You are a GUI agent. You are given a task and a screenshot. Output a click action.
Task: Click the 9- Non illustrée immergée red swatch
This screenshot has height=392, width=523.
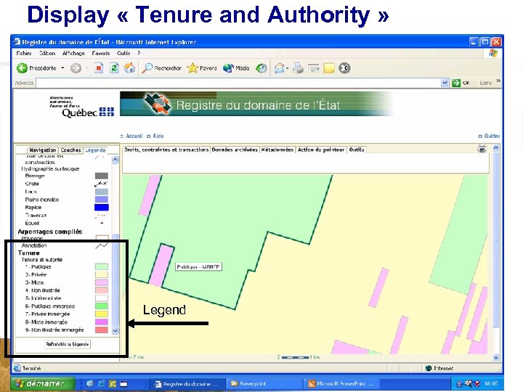[x=102, y=330]
